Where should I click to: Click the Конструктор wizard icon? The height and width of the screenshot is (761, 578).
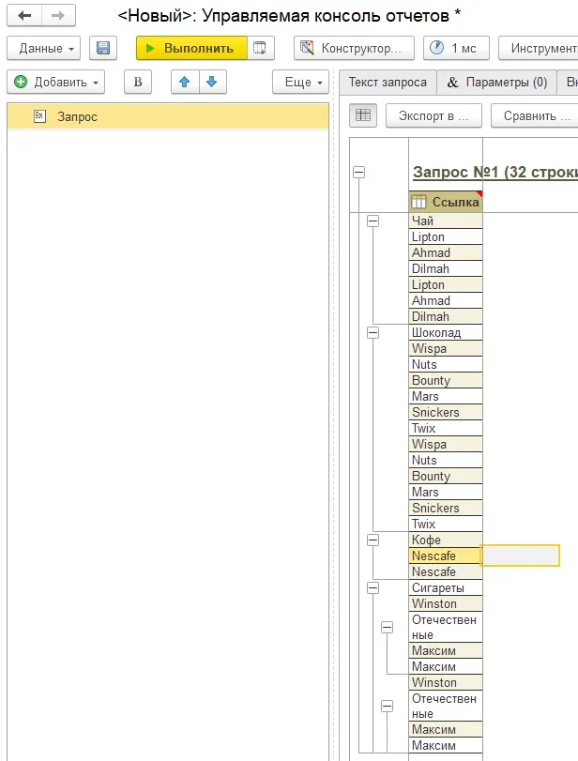point(307,48)
